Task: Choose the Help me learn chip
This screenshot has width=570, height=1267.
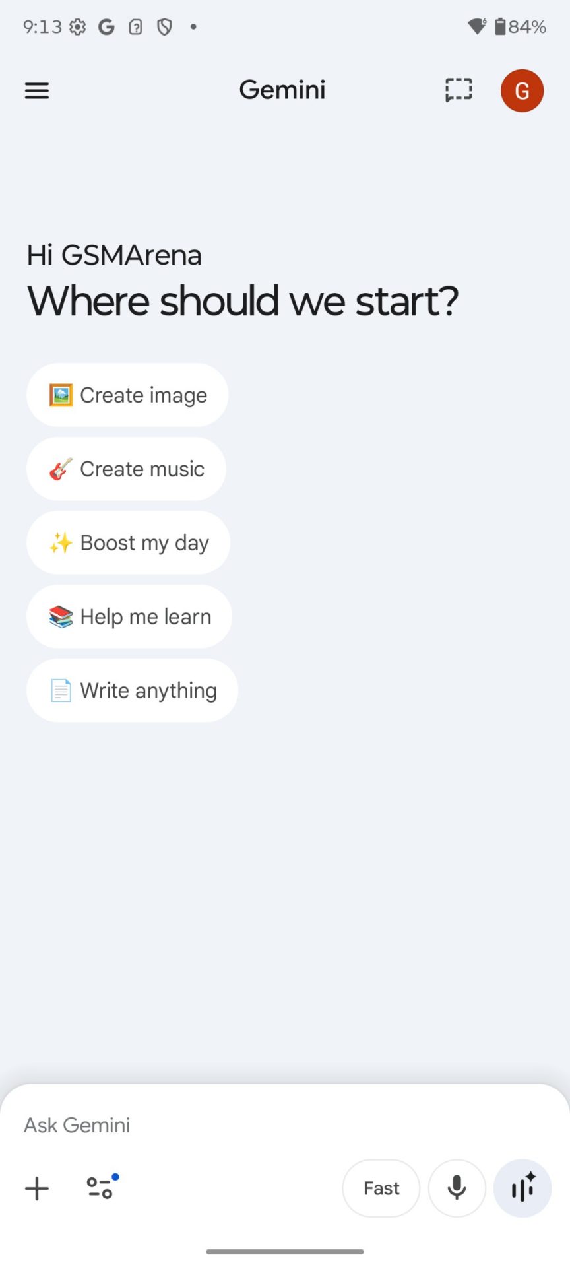Action: pos(130,617)
